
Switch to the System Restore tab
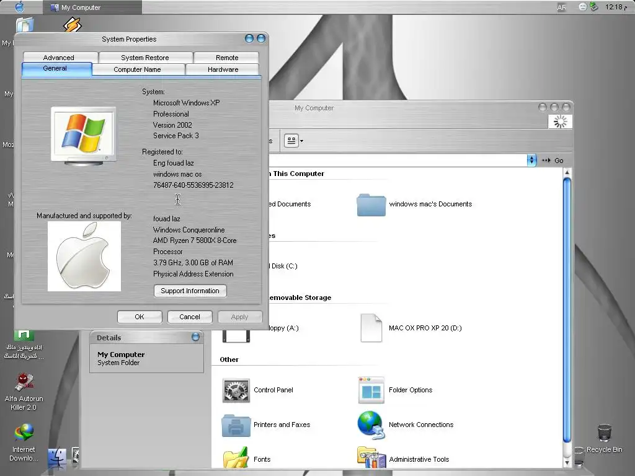145,58
